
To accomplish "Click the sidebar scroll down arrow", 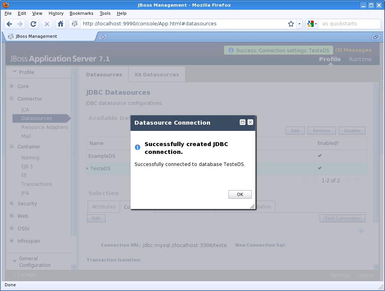I will 73,267.
